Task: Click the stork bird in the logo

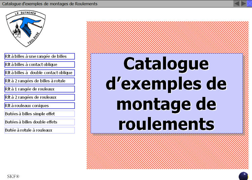Action: tap(25, 25)
